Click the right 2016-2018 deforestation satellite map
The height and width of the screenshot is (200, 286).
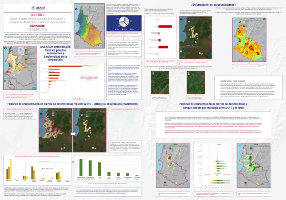pyautogui.click(x=90, y=130)
